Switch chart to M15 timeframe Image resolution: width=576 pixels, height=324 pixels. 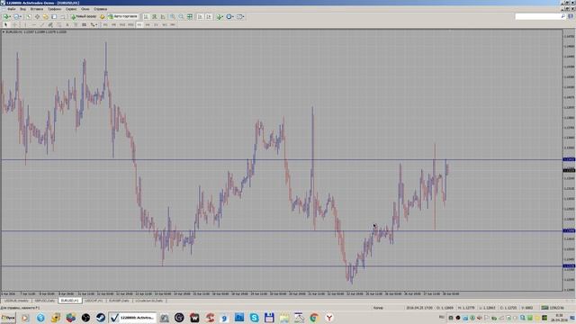coord(122,24)
